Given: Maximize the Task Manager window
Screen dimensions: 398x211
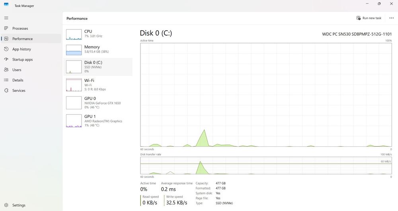Looking at the screenshot, I should (x=379, y=4).
